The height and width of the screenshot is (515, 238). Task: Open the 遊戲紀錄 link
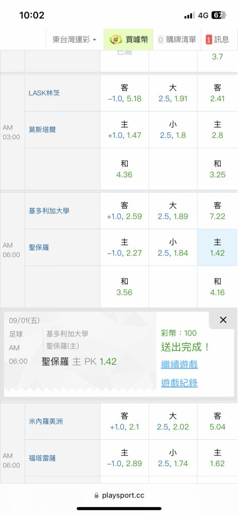[x=179, y=383]
